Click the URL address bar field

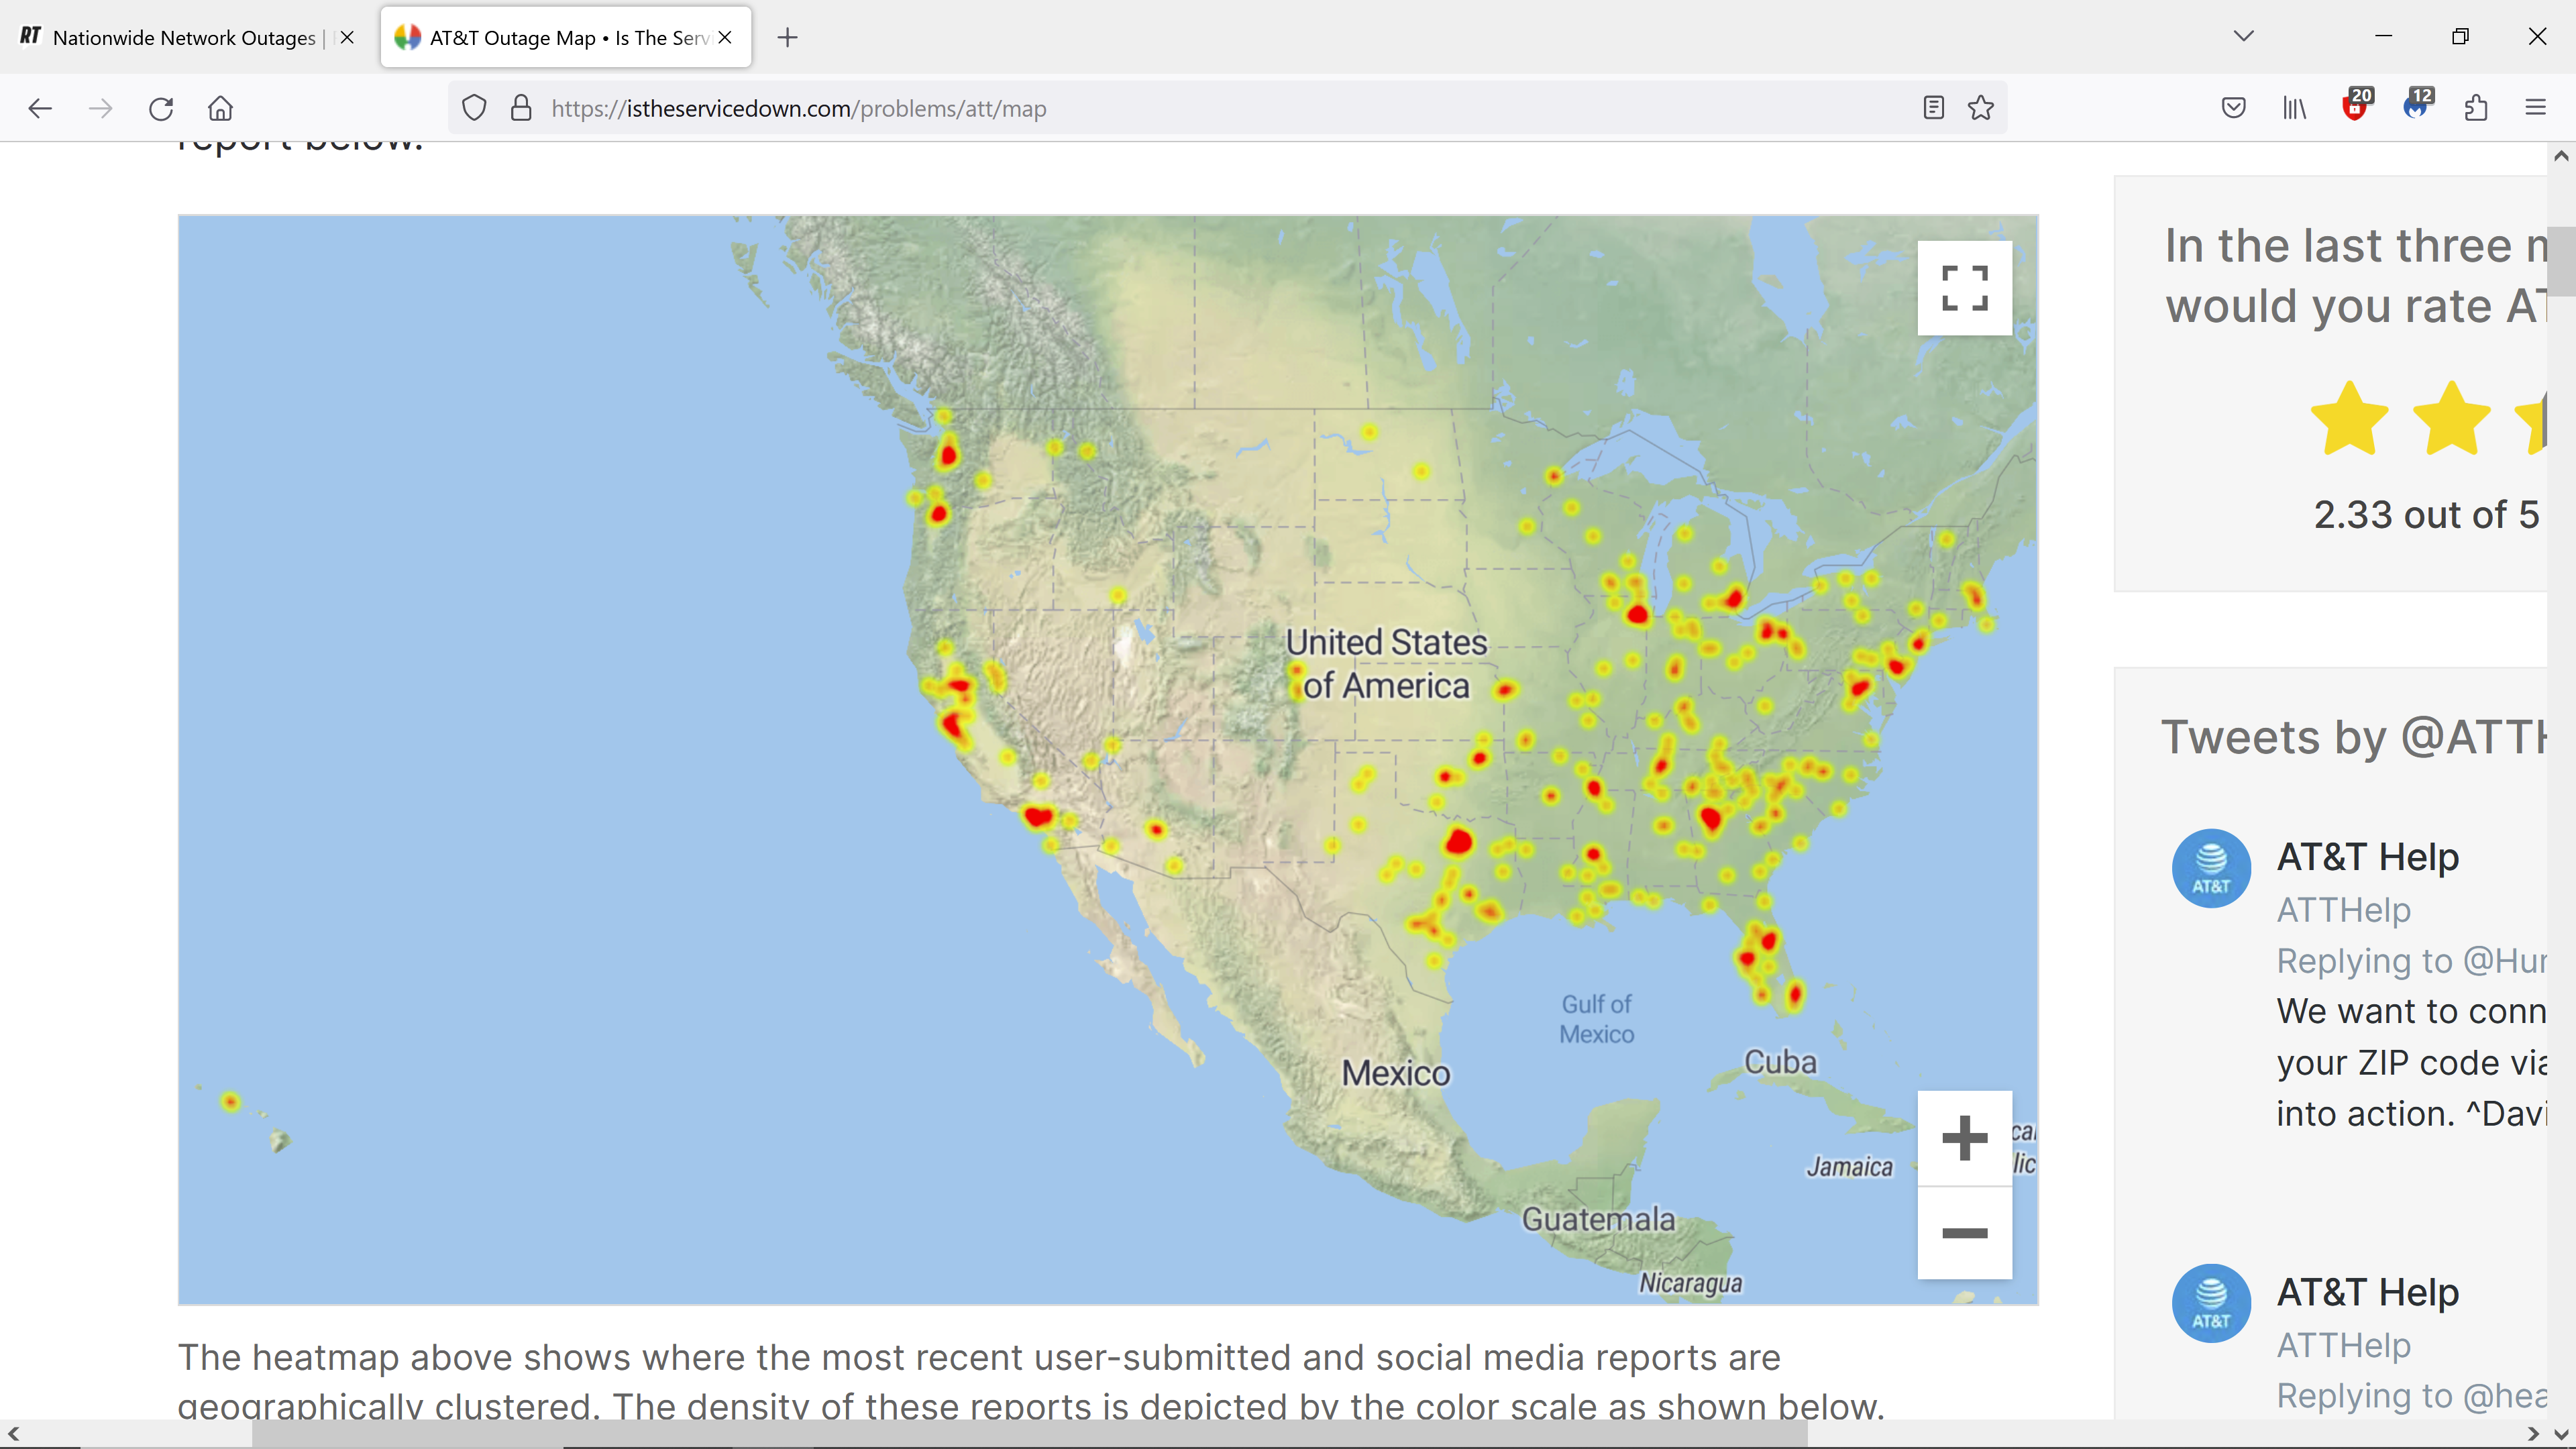[x=1200, y=108]
